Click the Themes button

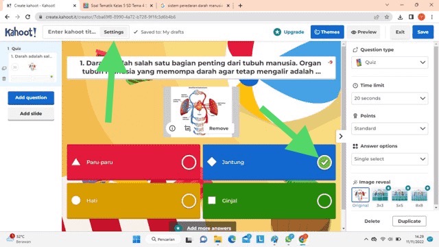pos(327,32)
